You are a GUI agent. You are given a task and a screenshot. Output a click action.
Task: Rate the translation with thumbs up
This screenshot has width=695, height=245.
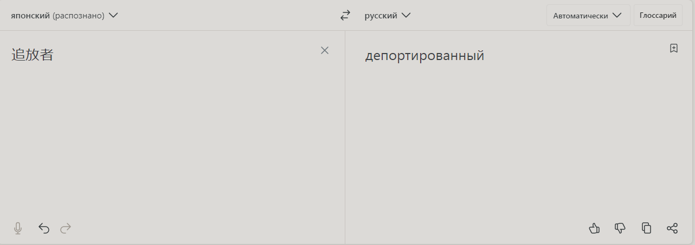click(x=594, y=228)
